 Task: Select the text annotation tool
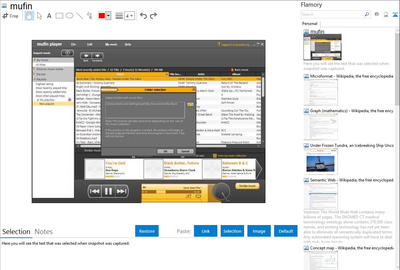pyautogui.click(x=49, y=16)
